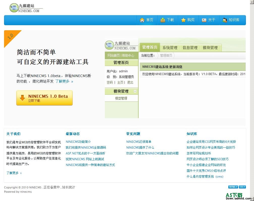This screenshot has height=201, width=254.
Task: Click the 站长统计 footer link
Action: [69, 187]
